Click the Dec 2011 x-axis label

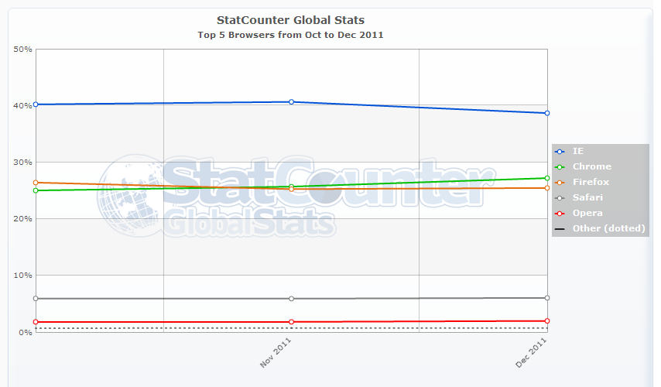pos(532,354)
